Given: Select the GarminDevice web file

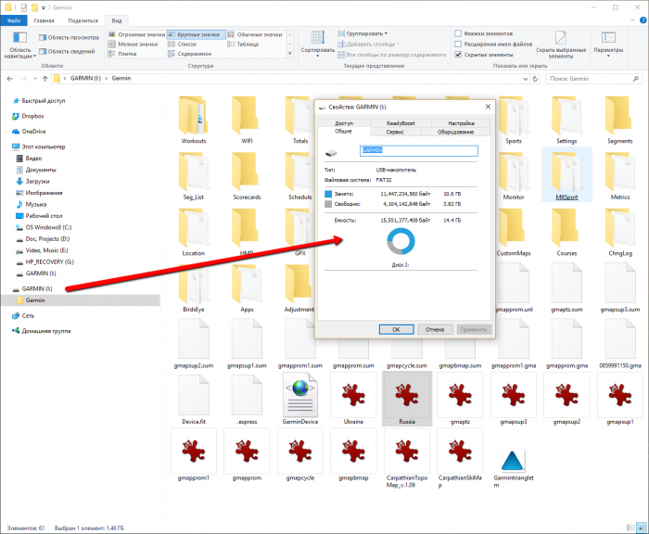Looking at the screenshot, I should tap(300, 399).
